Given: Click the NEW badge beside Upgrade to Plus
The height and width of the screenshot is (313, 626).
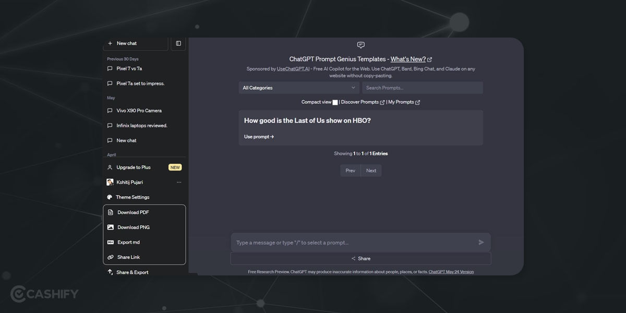Looking at the screenshot, I should click(x=175, y=167).
